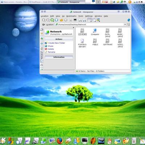145x145 pixels.
Task: Click the Delete action link
Action: click(x=51, y=49)
